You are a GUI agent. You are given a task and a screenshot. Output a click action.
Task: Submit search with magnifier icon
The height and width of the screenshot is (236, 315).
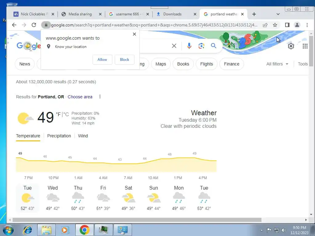click(x=213, y=46)
